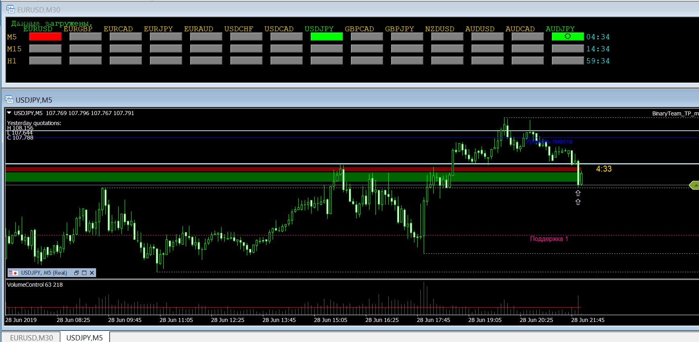
Task: Select the USDJPY,M5 bottom tab
Action: [x=84, y=338]
